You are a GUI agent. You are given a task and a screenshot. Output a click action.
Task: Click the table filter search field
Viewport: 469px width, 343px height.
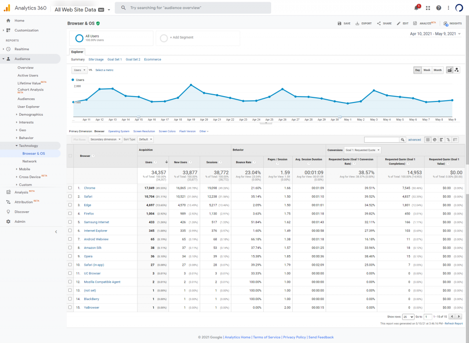point(382,139)
